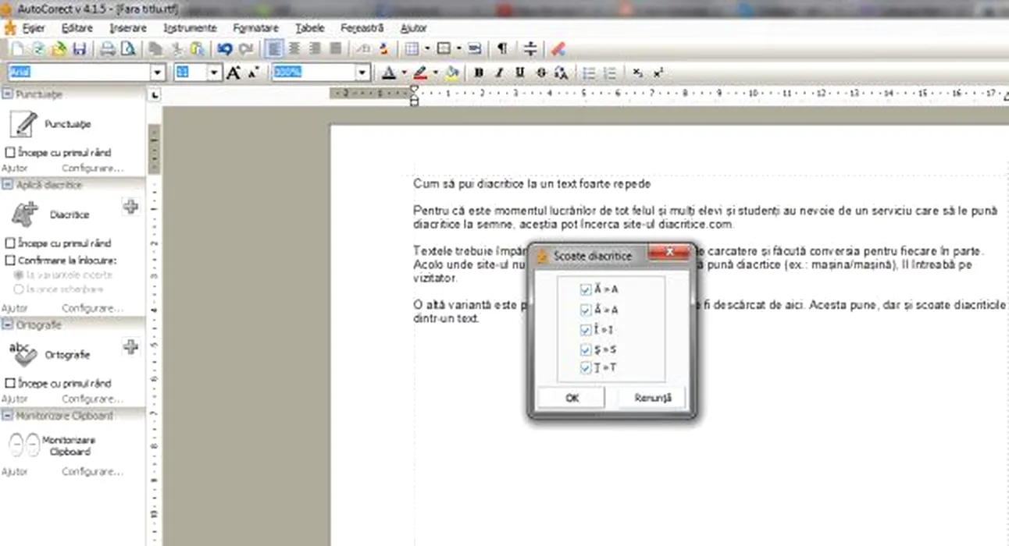Screen dimensions: 1009x546
Task: Uncheck the Ț > T checkbox
Action: 586,367
